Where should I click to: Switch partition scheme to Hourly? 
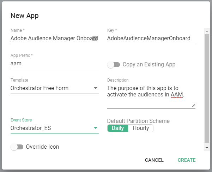[140, 128]
